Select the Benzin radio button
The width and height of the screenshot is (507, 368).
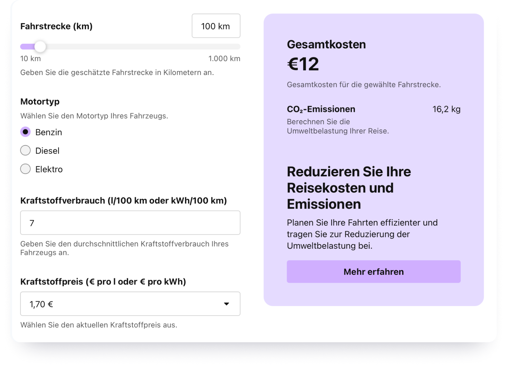(x=25, y=132)
